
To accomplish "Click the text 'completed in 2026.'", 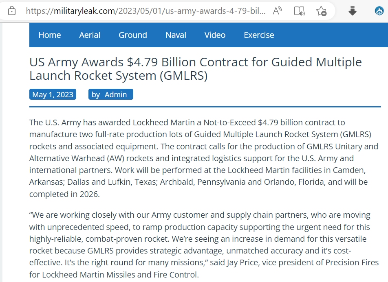I will tap(64, 194).
